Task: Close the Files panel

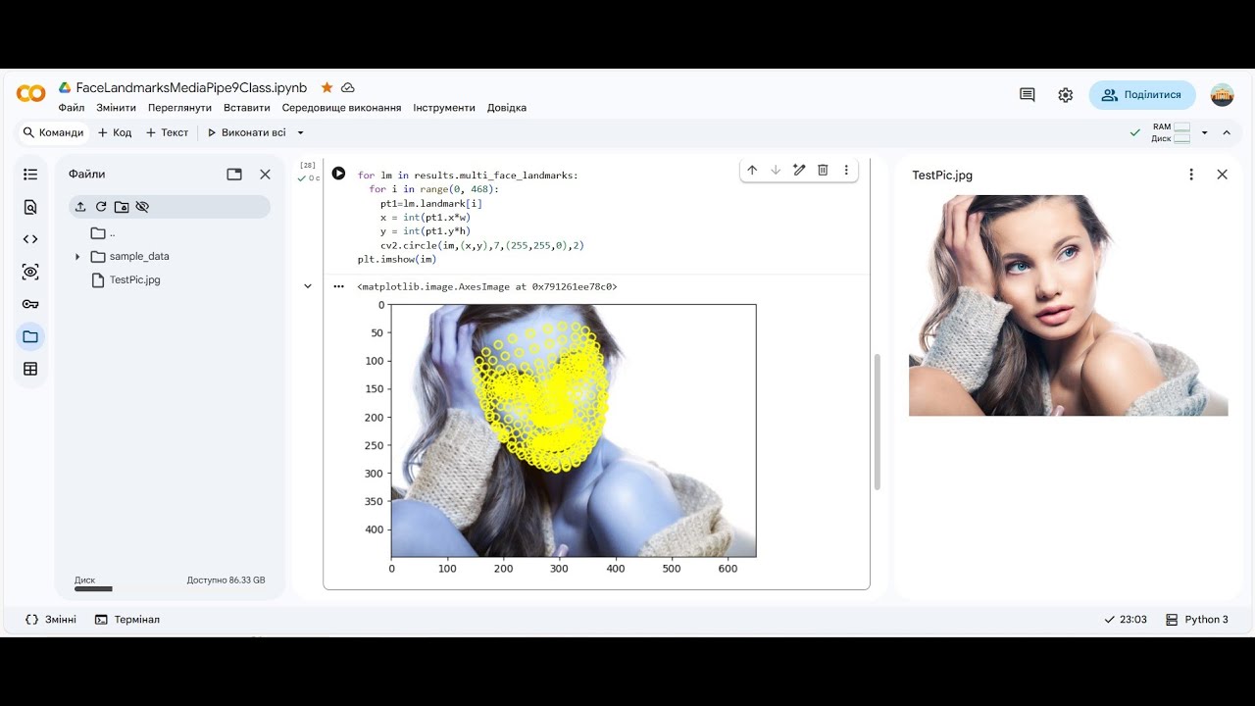Action: pyautogui.click(x=265, y=174)
